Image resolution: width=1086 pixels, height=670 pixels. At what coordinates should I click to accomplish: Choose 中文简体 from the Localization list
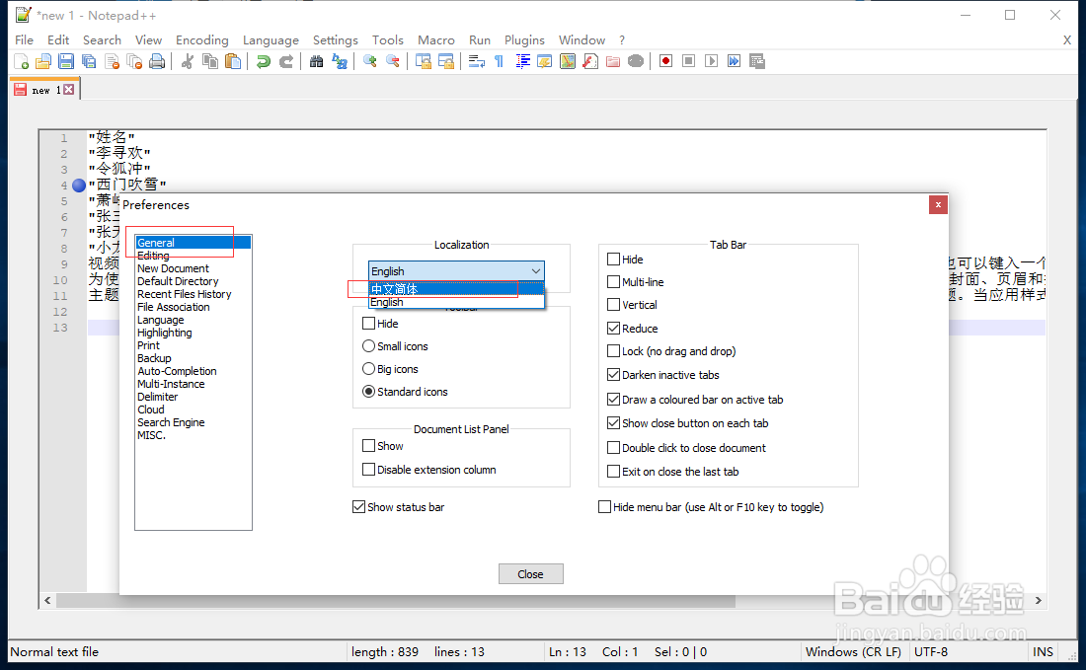pos(456,289)
